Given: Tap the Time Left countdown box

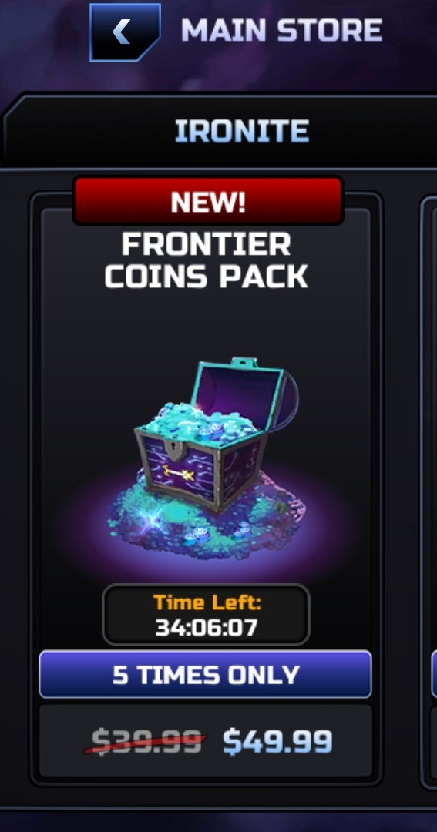Looking at the screenshot, I should [206, 614].
